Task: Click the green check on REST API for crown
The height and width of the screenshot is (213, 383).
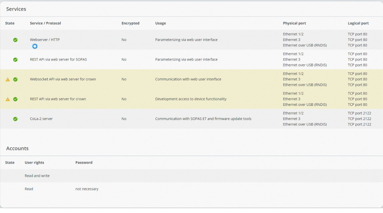Action: pyautogui.click(x=15, y=99)
